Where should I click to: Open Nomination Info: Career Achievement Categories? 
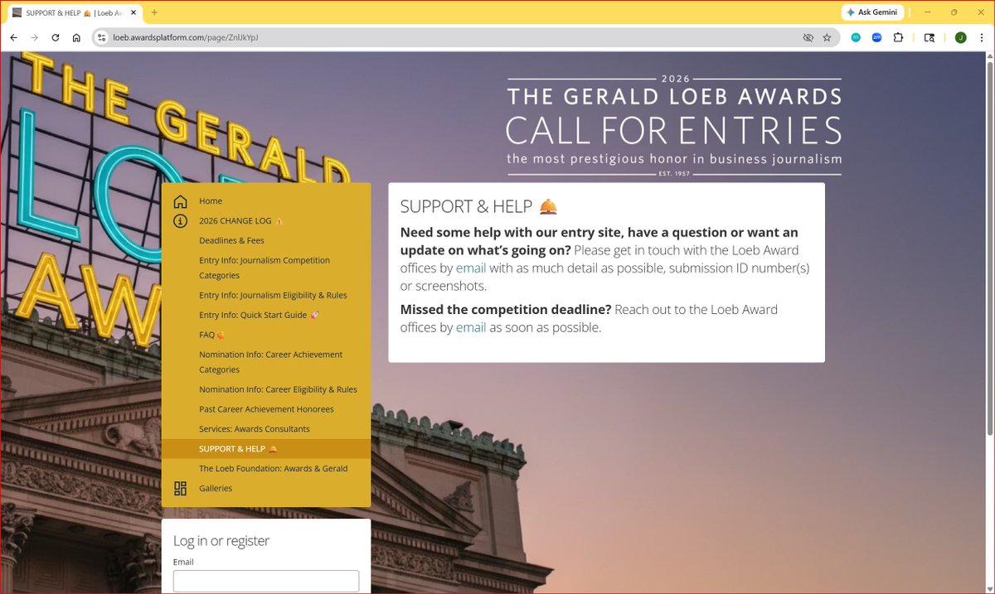point(270,362)
